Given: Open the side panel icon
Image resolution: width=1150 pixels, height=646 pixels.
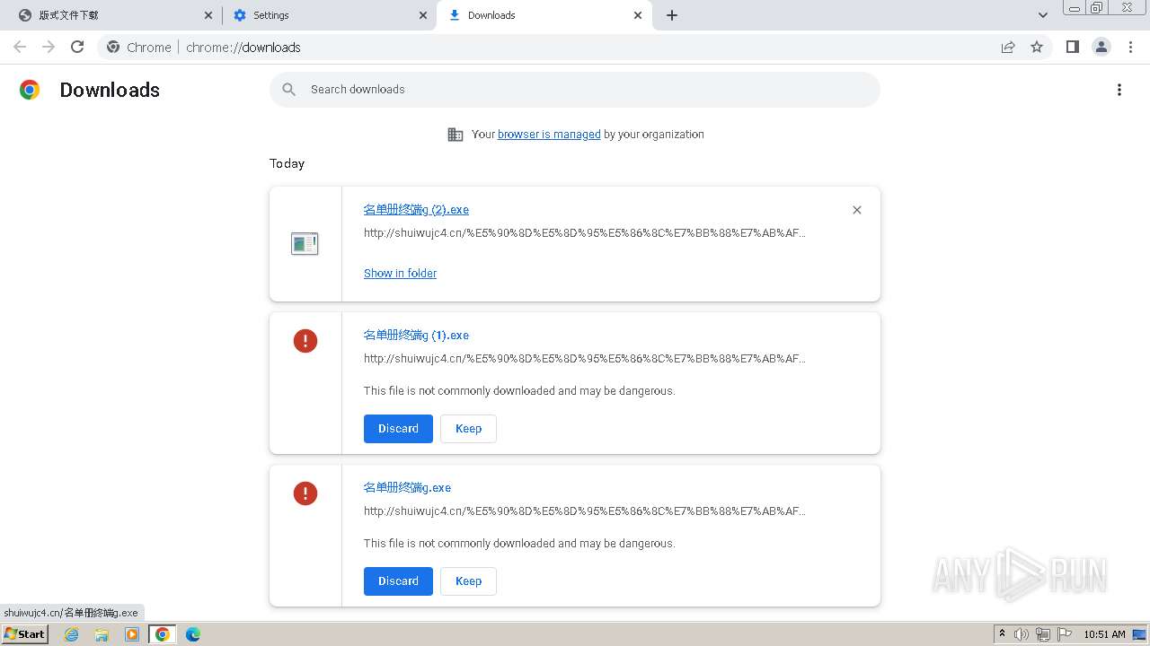Looking at the screenshot, I should [1072, 47].
